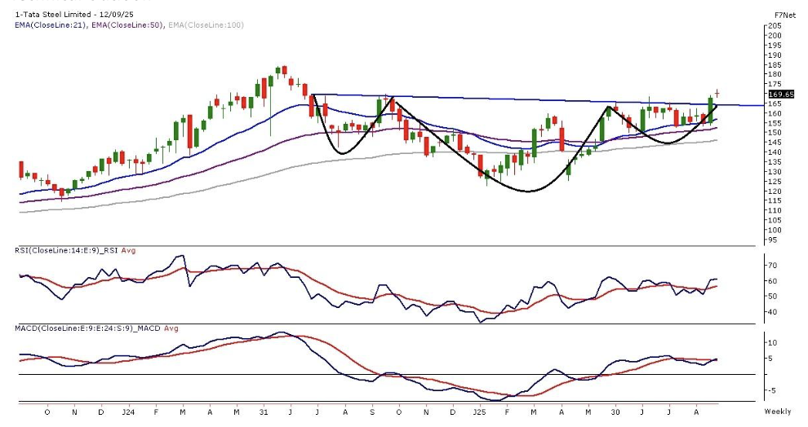Viewport: 808px width, 427px height.
Task: Select the EMA(CloseLine:100) legend label
Action: (x=206, y=24)
